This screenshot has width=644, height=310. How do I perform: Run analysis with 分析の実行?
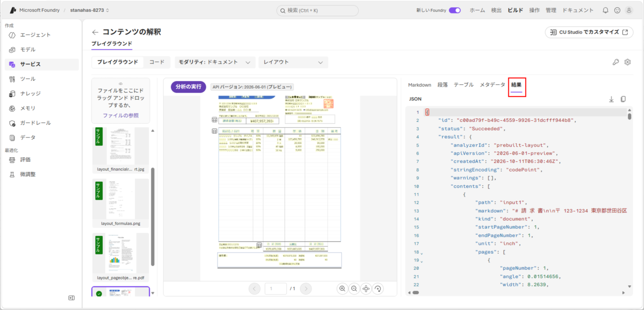[189, 87]
